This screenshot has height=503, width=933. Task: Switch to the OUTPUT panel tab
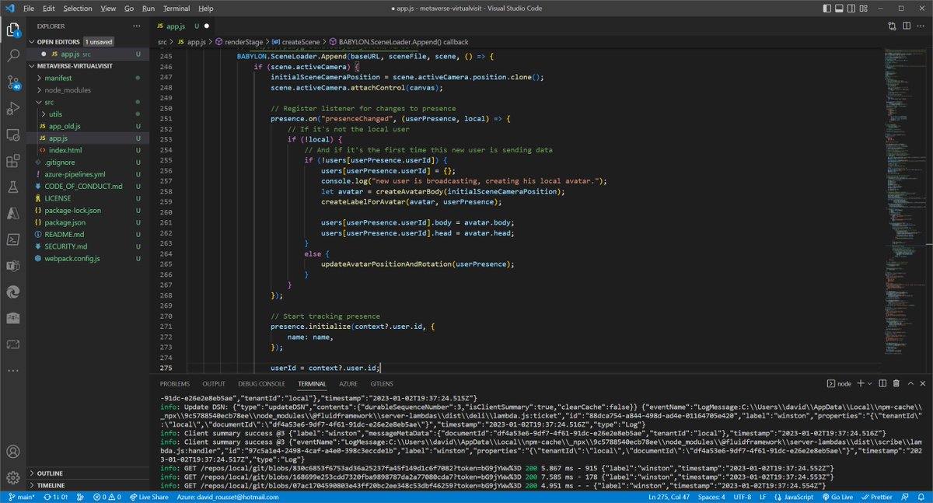tap(214, 384)
